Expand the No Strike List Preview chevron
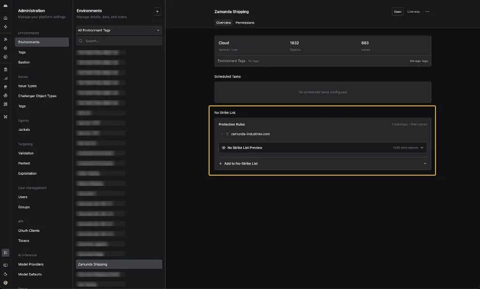480x289 pixels. tap(422, 148)
